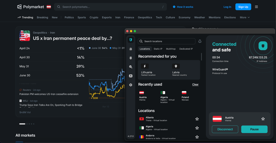This screenshot has width=276, height=143.
Task: Clear the recently used locations
Action: (x=195, y=84)
